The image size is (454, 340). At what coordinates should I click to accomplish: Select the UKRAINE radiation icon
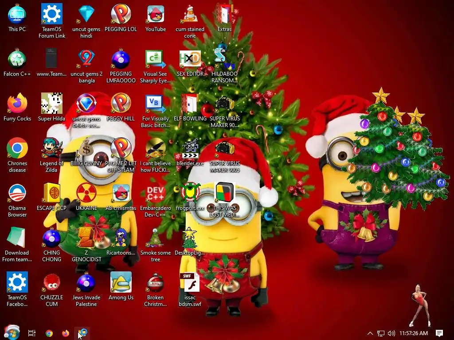coord(86,193)
